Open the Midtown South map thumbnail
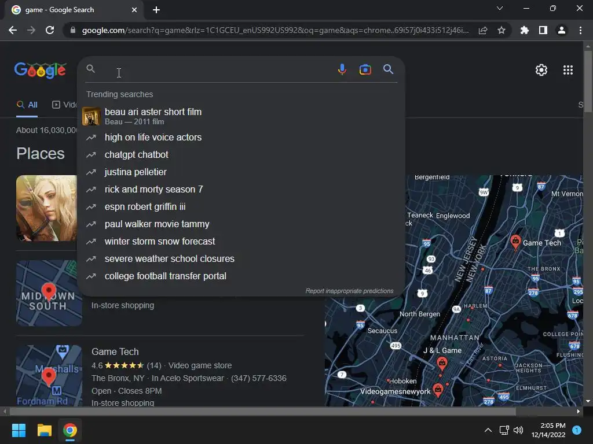The height and width of the screenshot is (444, 593). 49,293
